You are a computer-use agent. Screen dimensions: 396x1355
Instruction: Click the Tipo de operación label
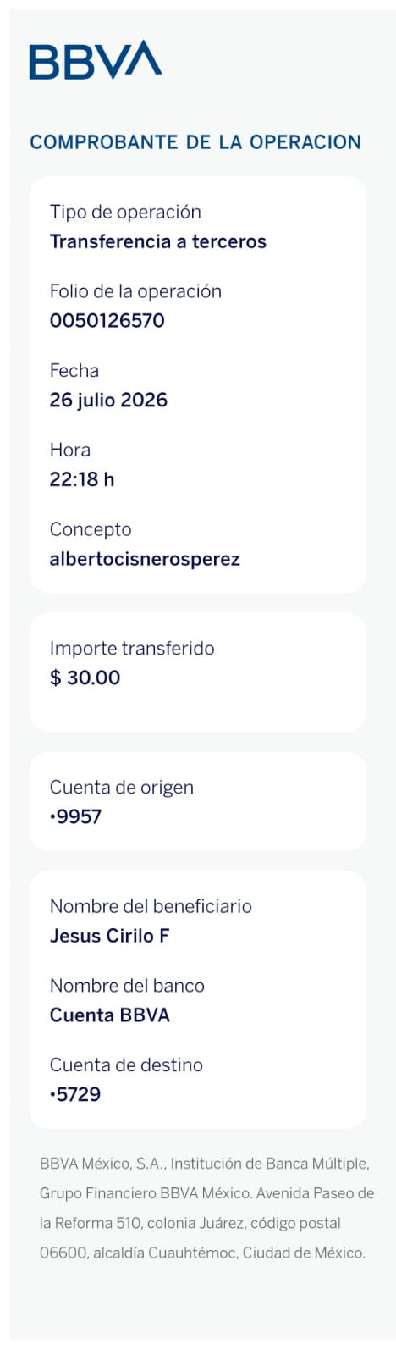click(x=125, y=213)
